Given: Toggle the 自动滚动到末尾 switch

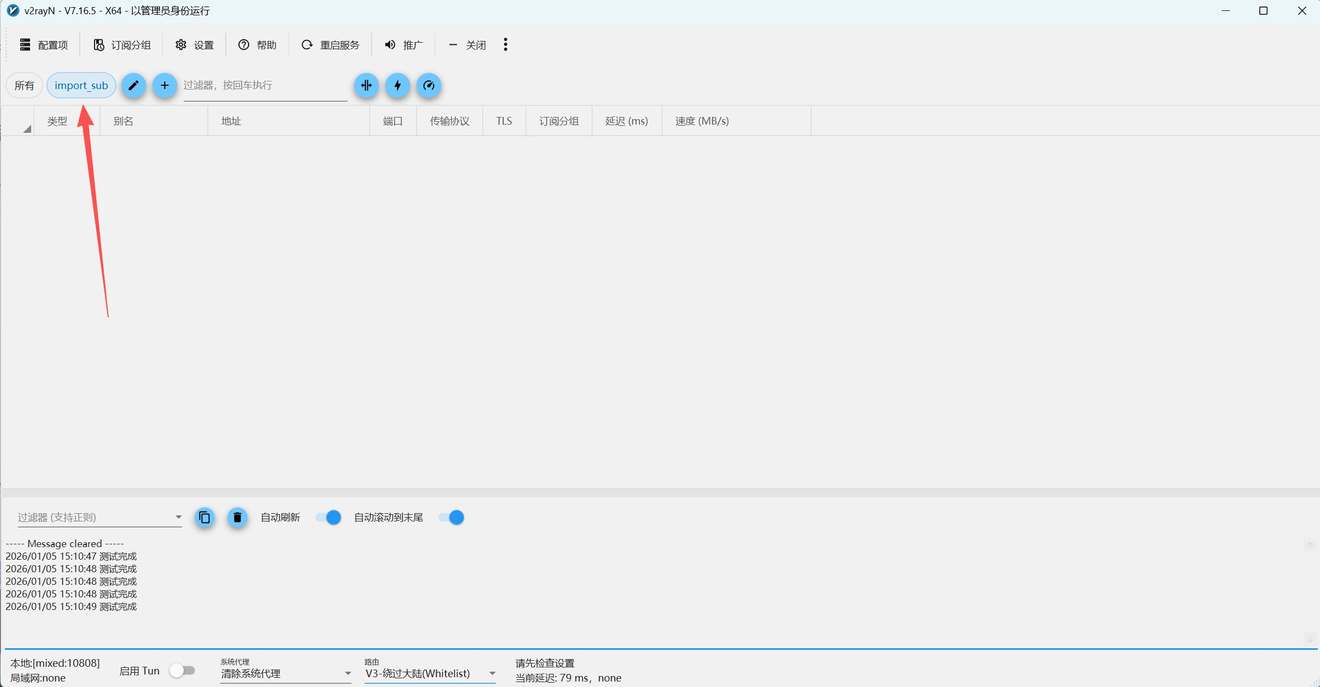Looking at the screenshot, I should pyautogui.click(x=451, y=517).
